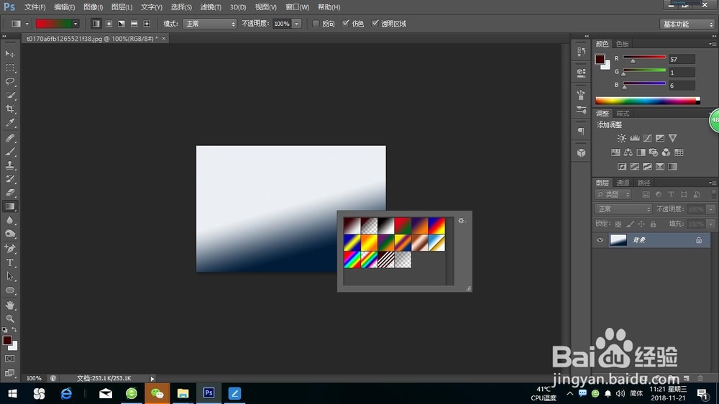This screenshot has width=719, height=404.
Task: Open the tool preset picker arrow
Action: pos(27,24)
